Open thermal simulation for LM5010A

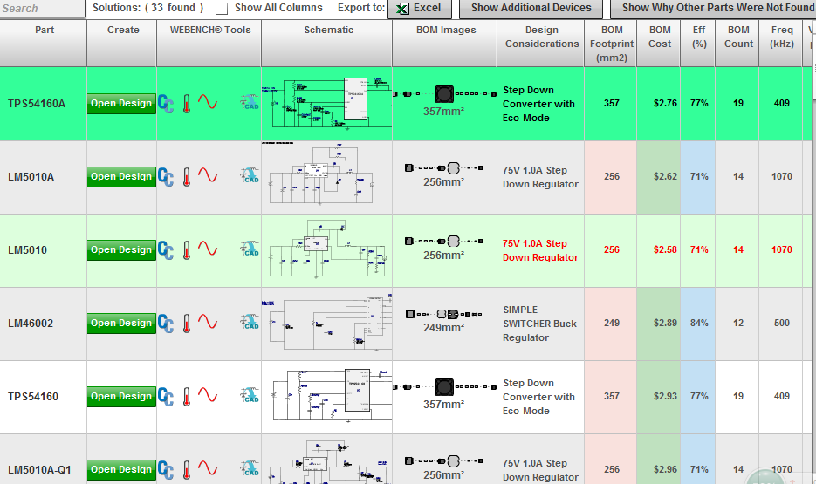pos(187,177)
